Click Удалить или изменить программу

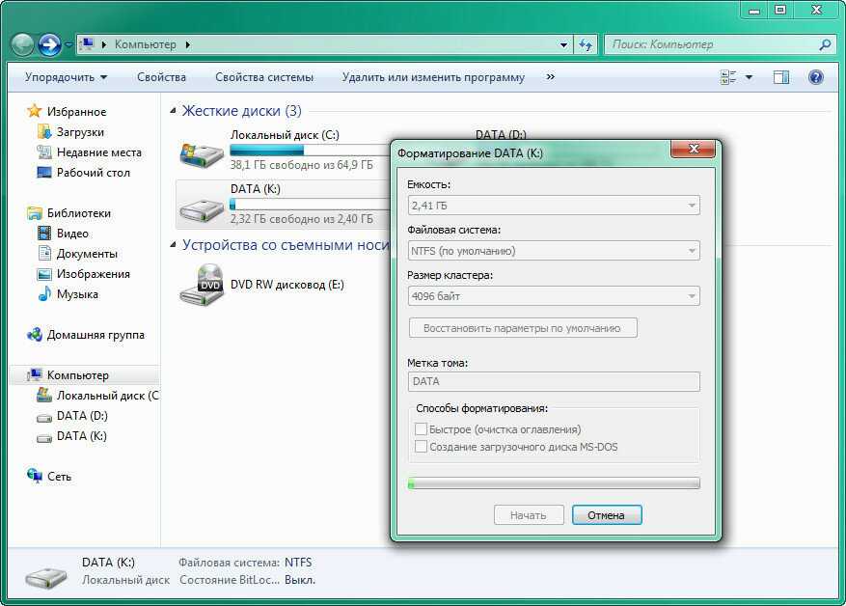[x=433, y=77]
